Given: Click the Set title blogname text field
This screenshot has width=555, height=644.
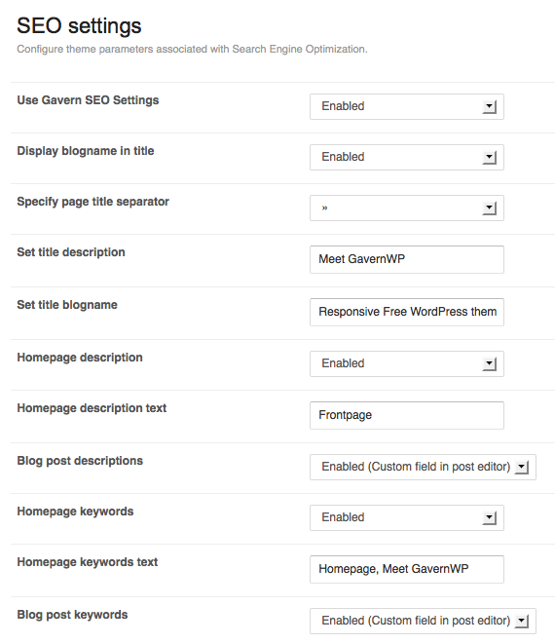Looking at the screenshot, I should (x=407, y=312).
